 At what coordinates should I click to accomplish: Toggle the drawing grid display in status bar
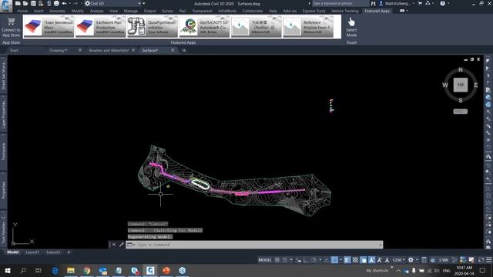coord(277,260)
